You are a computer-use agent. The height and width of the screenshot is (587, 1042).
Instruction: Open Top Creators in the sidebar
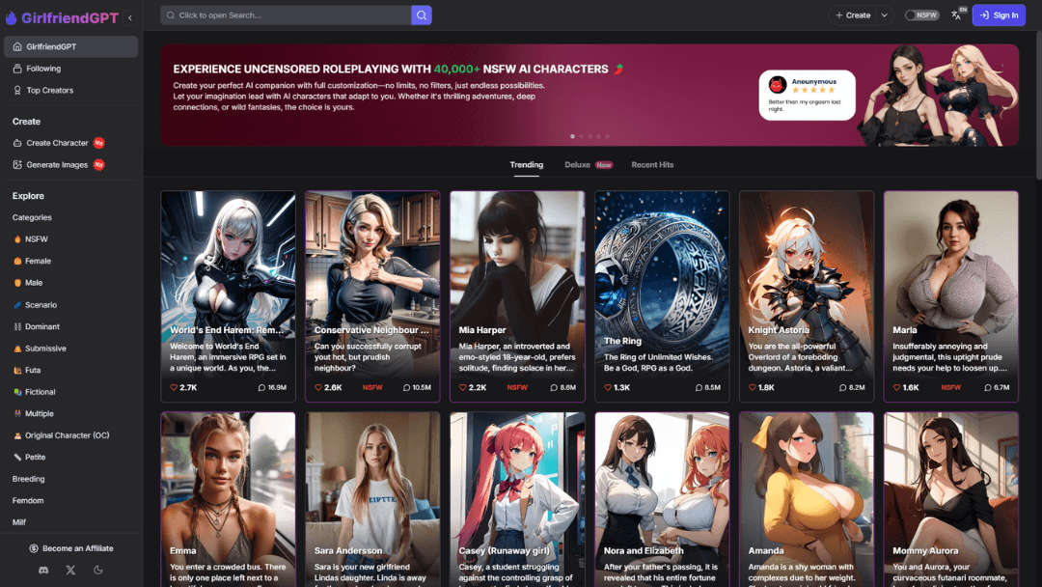49,91
